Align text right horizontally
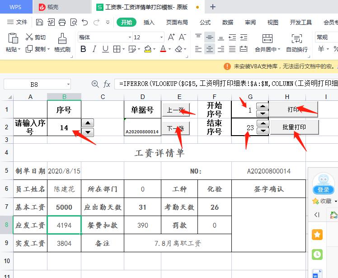 point(221,49)
